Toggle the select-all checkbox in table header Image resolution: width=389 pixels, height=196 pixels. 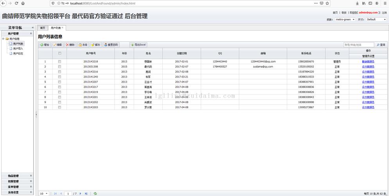tap(59, 53)
